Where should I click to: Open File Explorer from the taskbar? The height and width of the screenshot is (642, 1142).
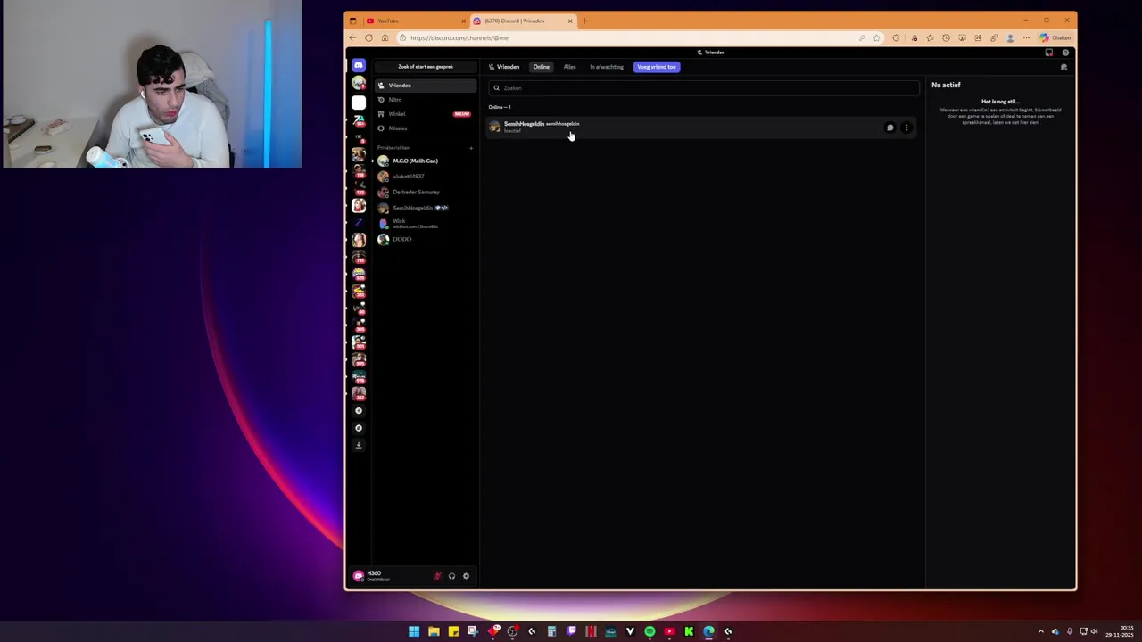pyautogui.click(x=434, y=631)
